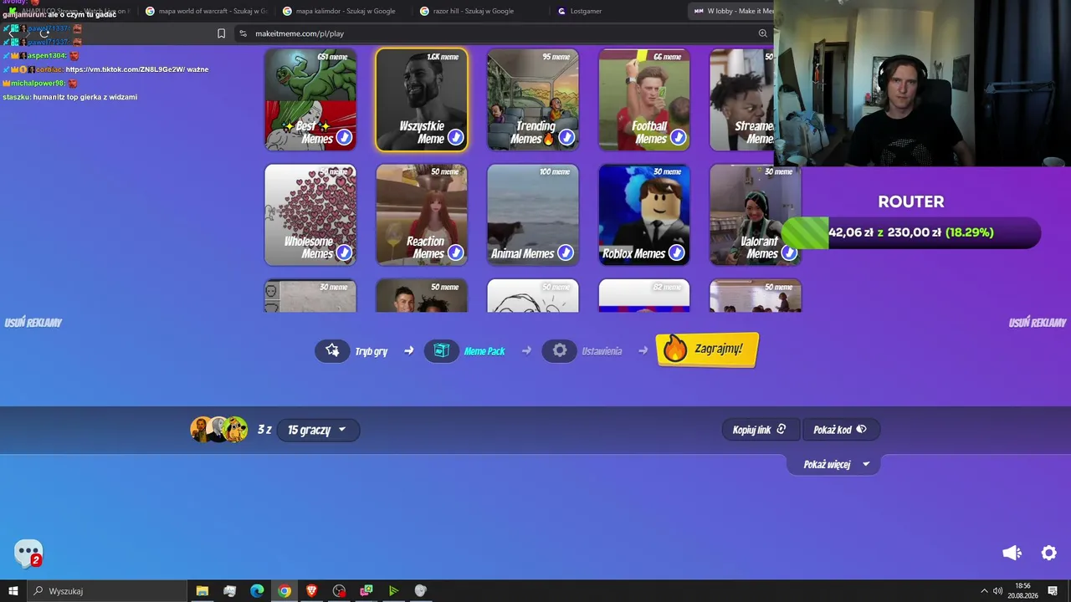Open the zoom magnifier in address bar

[763, 33]
